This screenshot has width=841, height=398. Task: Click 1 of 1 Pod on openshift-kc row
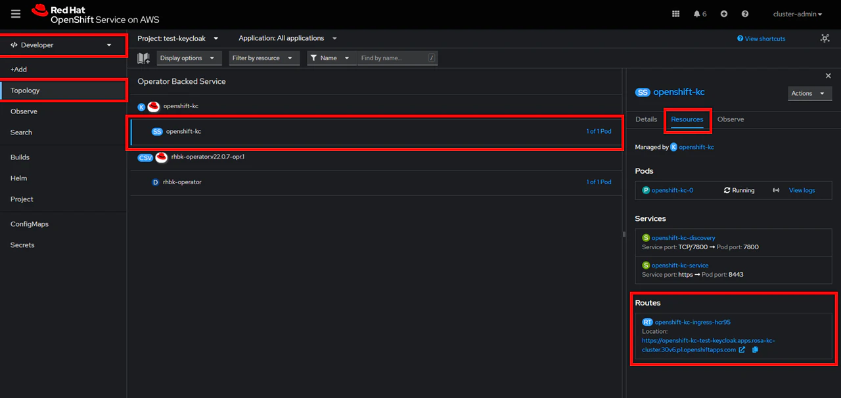coord(599,131)
